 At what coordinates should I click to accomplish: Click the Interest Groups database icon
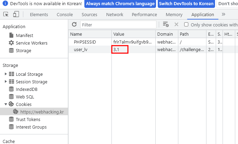[x=11, y=127]
